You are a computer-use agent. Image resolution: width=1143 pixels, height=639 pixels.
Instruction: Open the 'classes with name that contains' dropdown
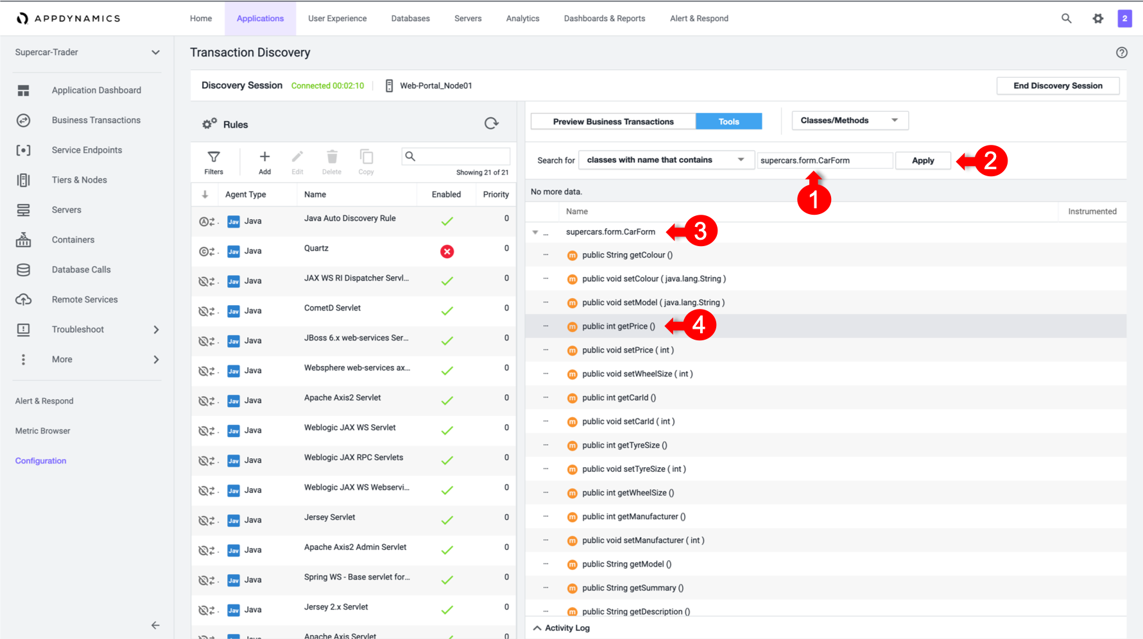tap(666, 160)
